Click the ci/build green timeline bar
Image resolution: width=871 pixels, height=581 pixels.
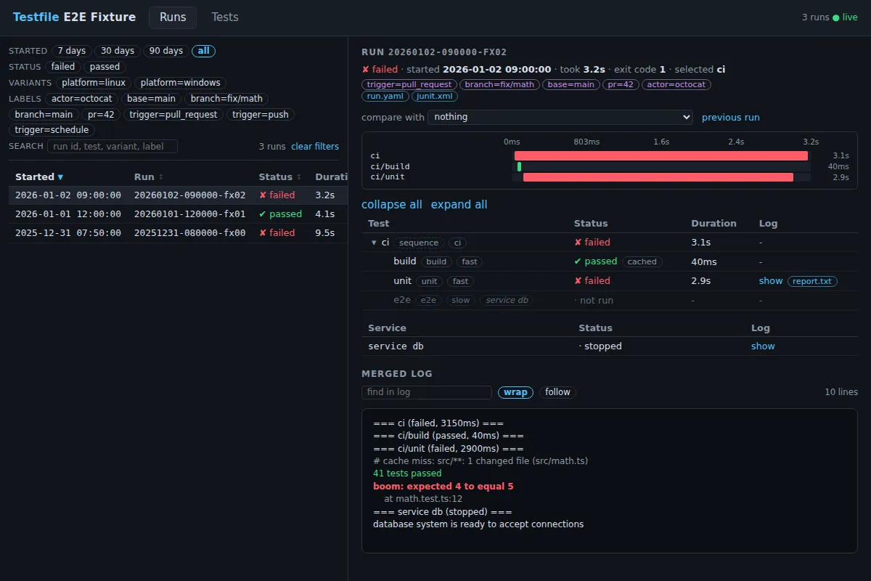520,166
